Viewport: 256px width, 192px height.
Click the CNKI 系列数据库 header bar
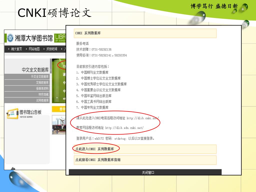[145, 33]
